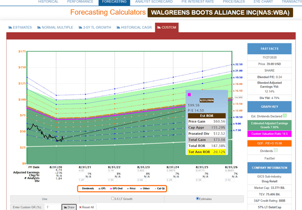302x210 pixels.
Task: Click the chart icon beside 3-5Y TL Growth
Action: tap(80, 27)
